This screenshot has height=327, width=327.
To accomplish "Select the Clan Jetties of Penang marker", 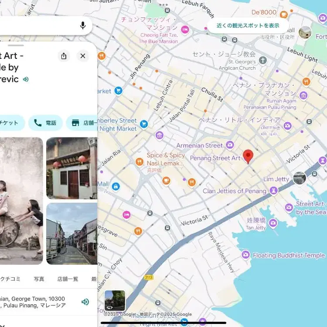I will pyautogui.click(x=274, y=191).
